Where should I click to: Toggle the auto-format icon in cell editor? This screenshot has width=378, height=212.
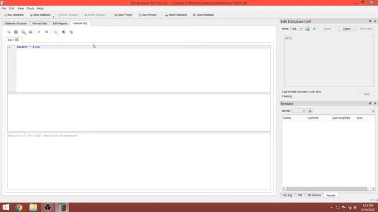pos(307,29)
